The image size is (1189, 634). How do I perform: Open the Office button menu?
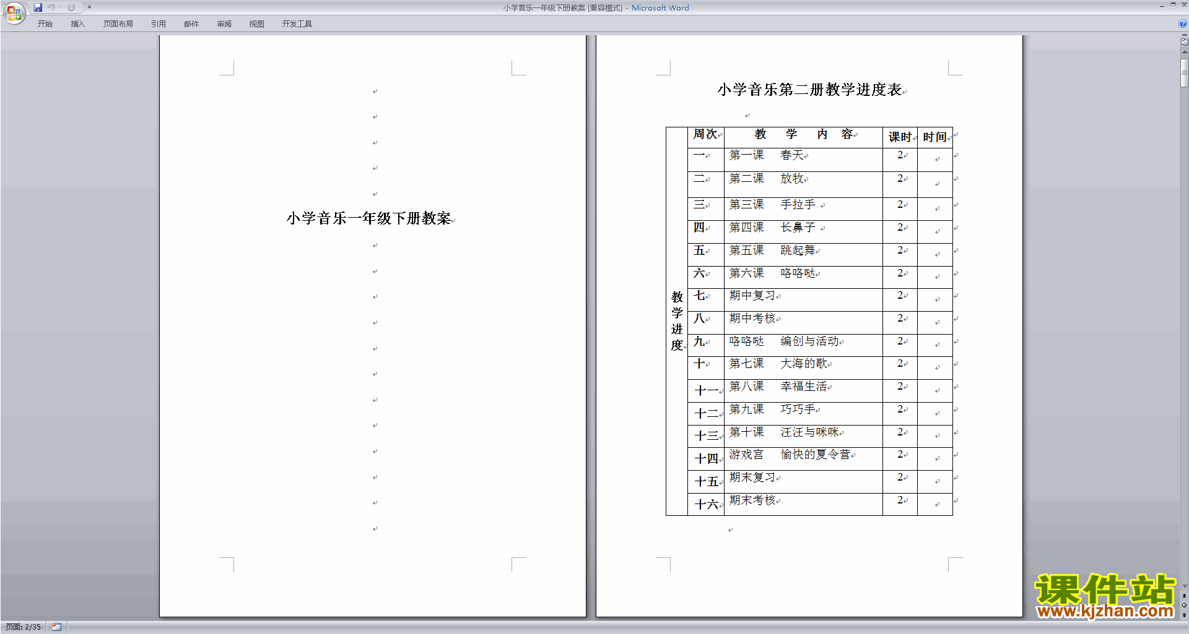click(14, 12)
